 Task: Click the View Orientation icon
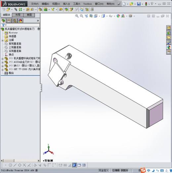96,16
